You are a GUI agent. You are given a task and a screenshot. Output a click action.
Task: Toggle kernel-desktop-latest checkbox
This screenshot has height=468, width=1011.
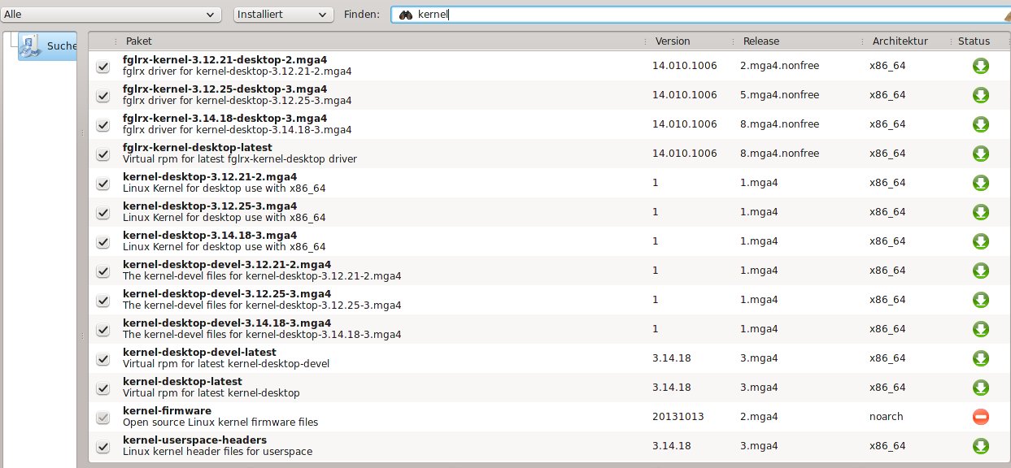(102, 388)
